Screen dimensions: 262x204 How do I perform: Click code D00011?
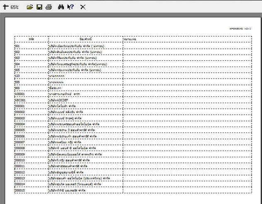[20, 166]
